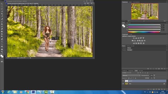Toggle lock position in Layers panel
The width and height of the screenshot is (168, 94).
tap(133, 78)
